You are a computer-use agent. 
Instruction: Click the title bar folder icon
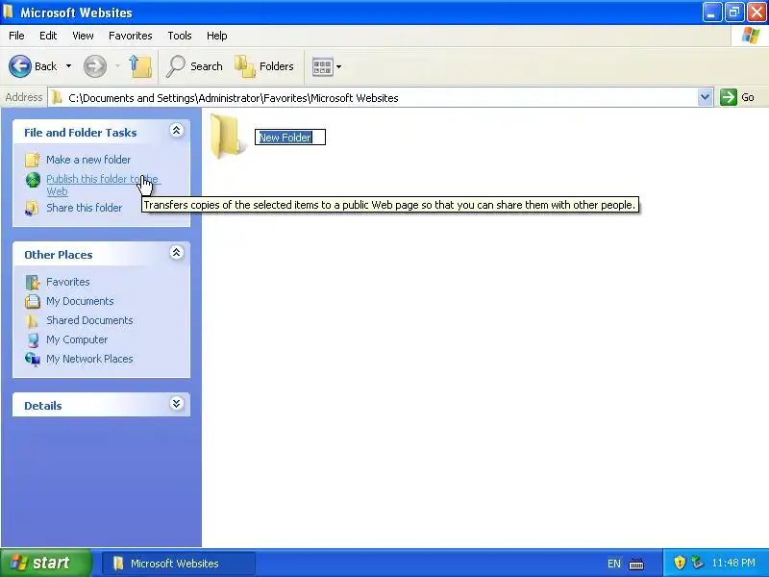9,12
